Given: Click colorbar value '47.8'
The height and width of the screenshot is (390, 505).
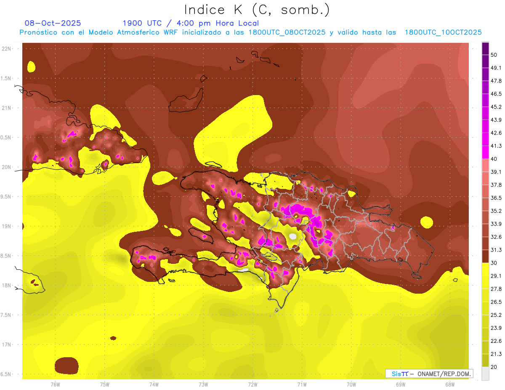Looking at the screenshot, I should click(x=497, y=81).
